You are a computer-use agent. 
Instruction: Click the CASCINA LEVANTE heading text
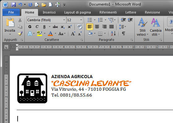pos(91,83)
